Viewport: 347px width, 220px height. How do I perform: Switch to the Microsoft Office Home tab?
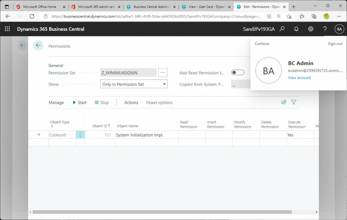[x=40, y=7]
